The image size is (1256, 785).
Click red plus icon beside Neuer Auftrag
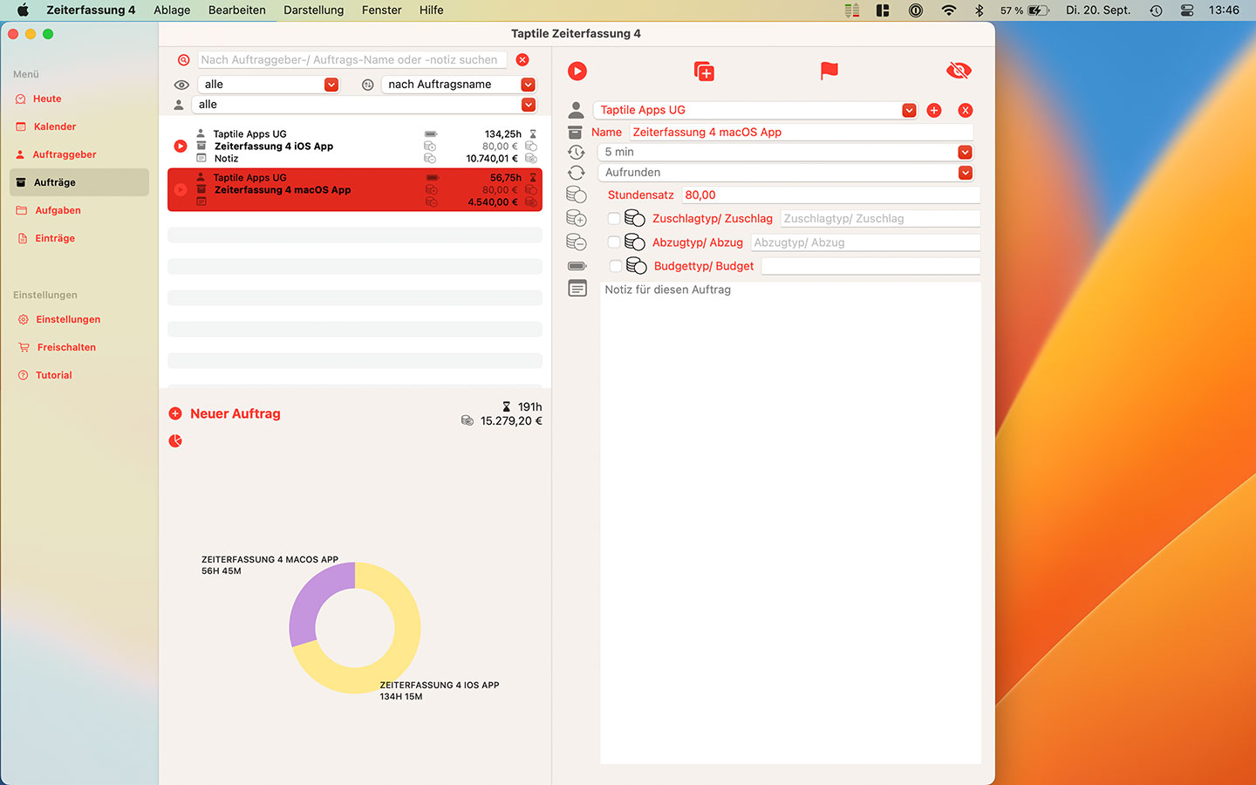[175, 413]
